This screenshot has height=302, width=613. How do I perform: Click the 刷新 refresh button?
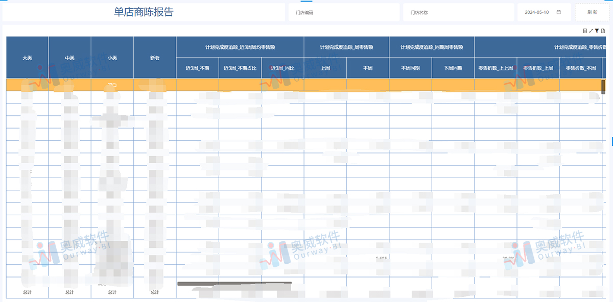(x=592, y=12)
